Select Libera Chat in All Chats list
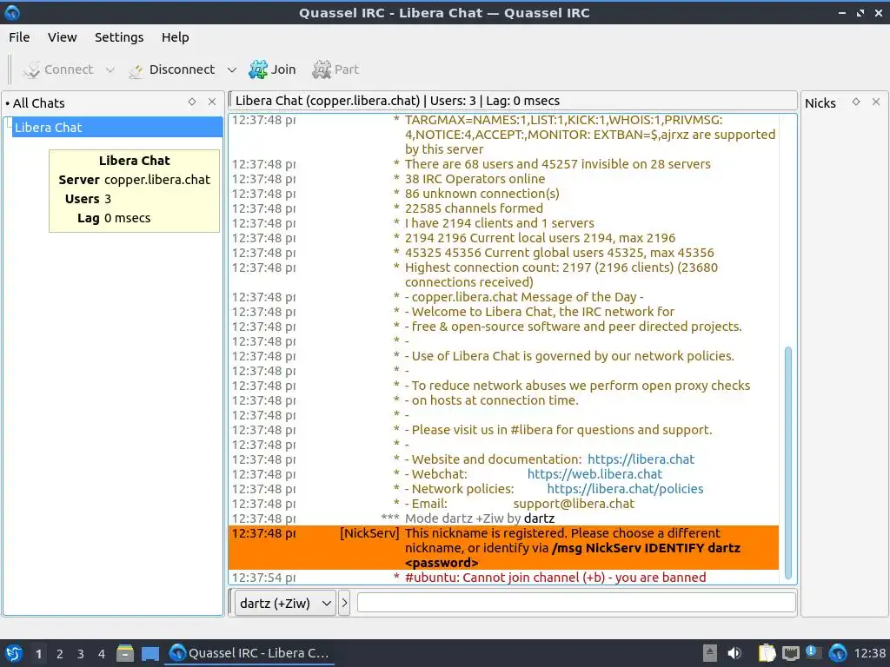This screenshot has height=667, width=890. pyautogui.click(x=117, y=127)
